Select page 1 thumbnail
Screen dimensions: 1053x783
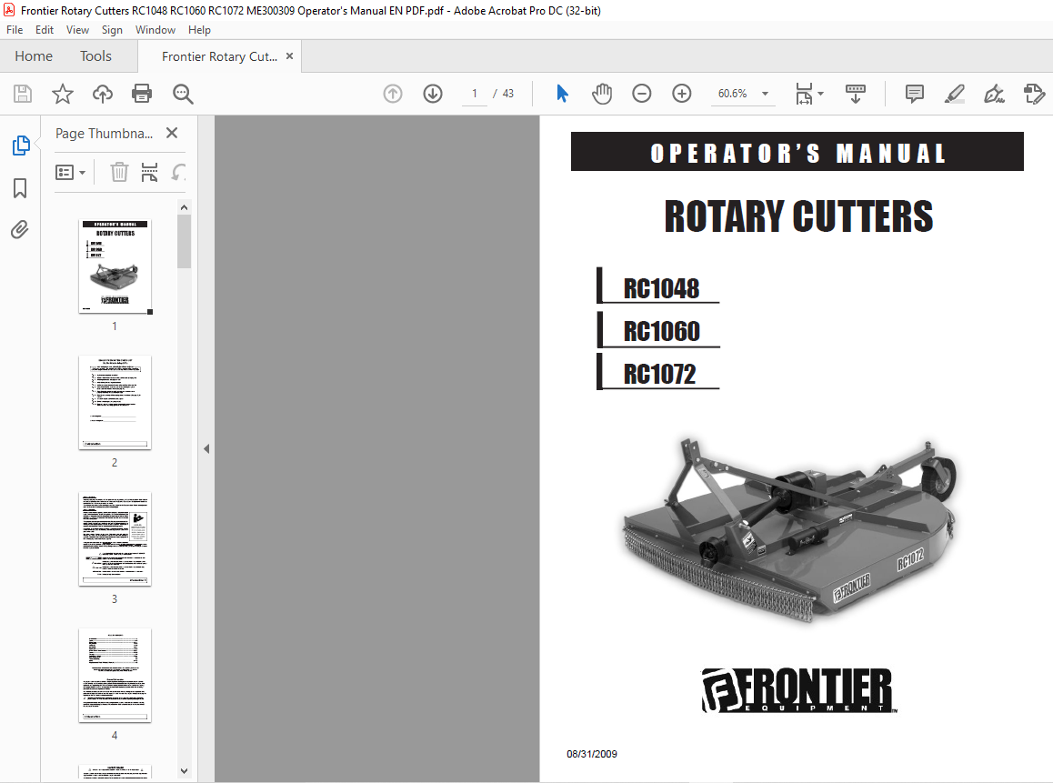[115, 266]
